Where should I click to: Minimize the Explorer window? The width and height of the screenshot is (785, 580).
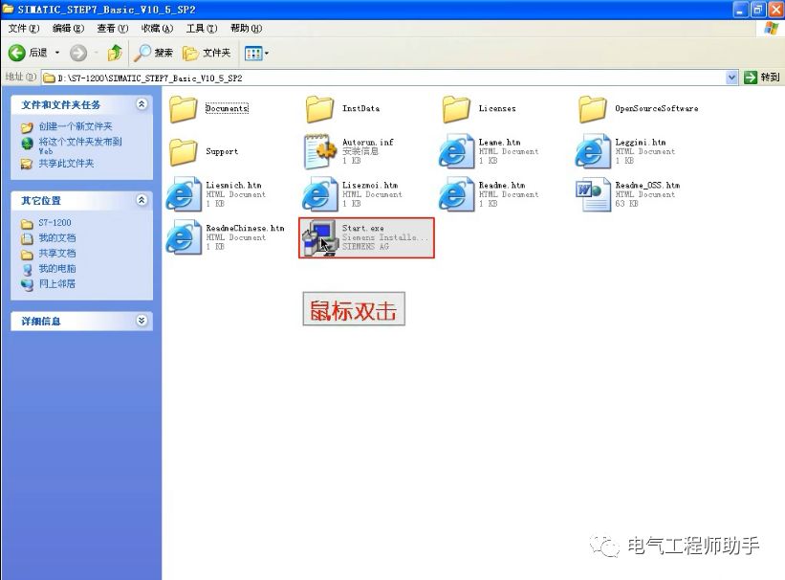click(740, 9)
